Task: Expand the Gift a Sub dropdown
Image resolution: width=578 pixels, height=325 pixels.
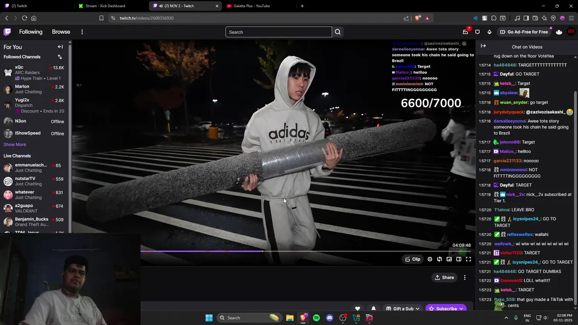Action: (x=403, y=309)
